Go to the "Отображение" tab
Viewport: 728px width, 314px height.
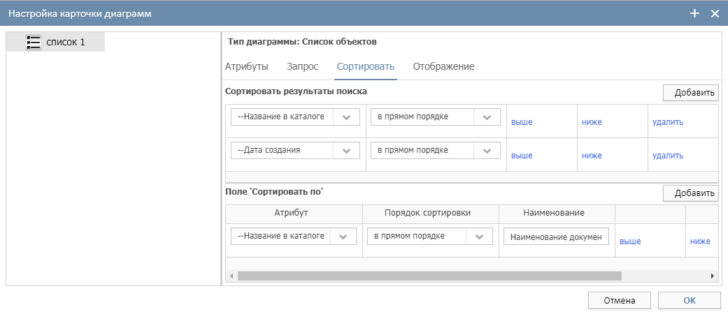pos(443,66)
